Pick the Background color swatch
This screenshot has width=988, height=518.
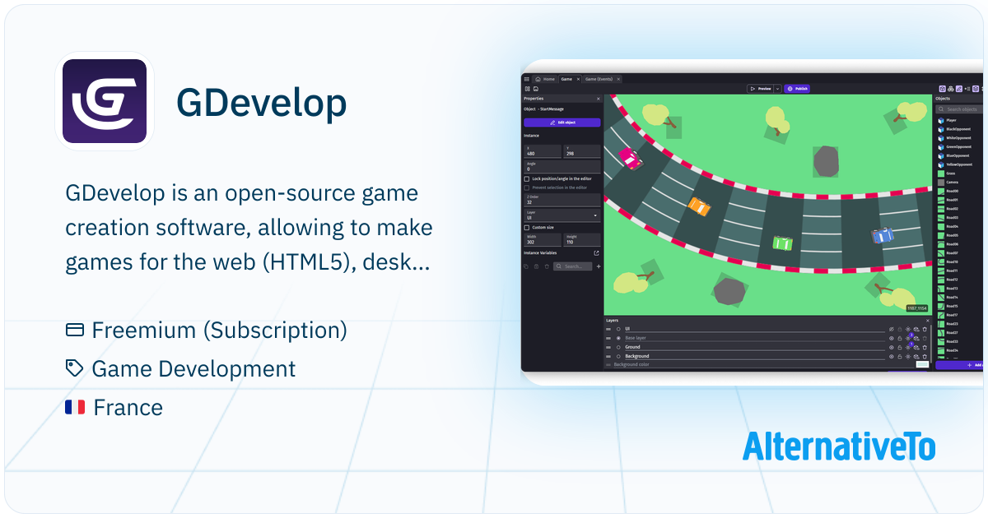point(922,364)
